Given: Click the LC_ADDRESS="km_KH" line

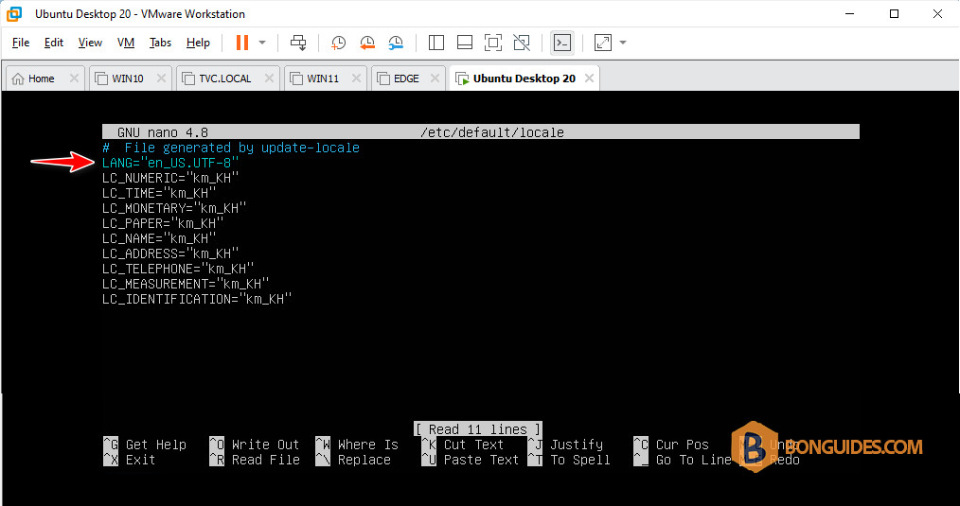Looking at the screenshot, I should pyautogui.click(x=170, y=253).
